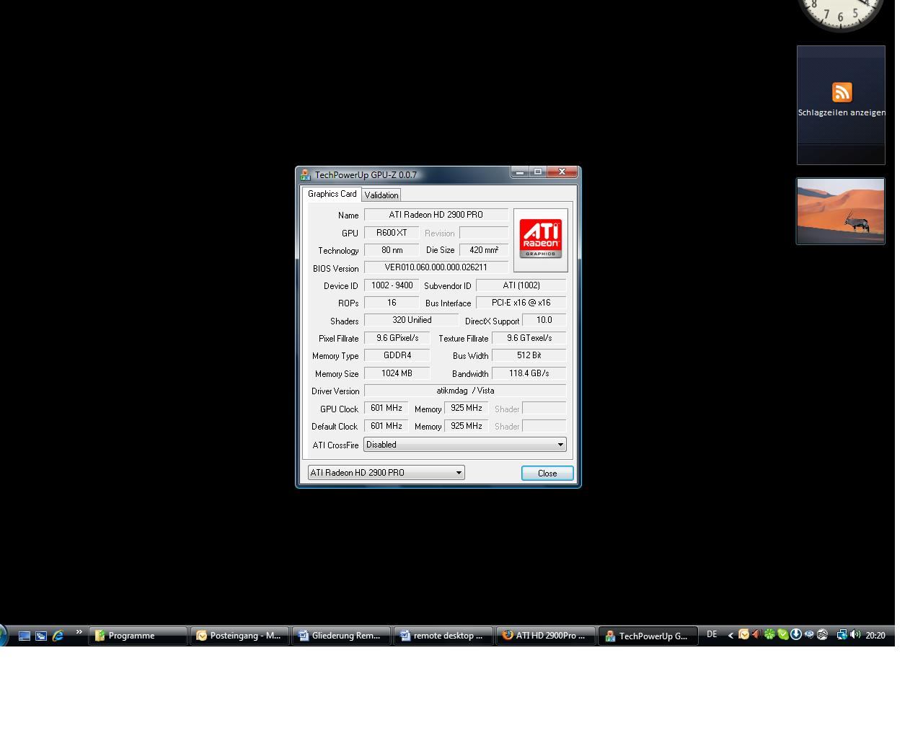The width and height of the screenshot is (923, 738).
Task: Click the Schlagzeilen anzeigen link
Action: coord(842,112)
